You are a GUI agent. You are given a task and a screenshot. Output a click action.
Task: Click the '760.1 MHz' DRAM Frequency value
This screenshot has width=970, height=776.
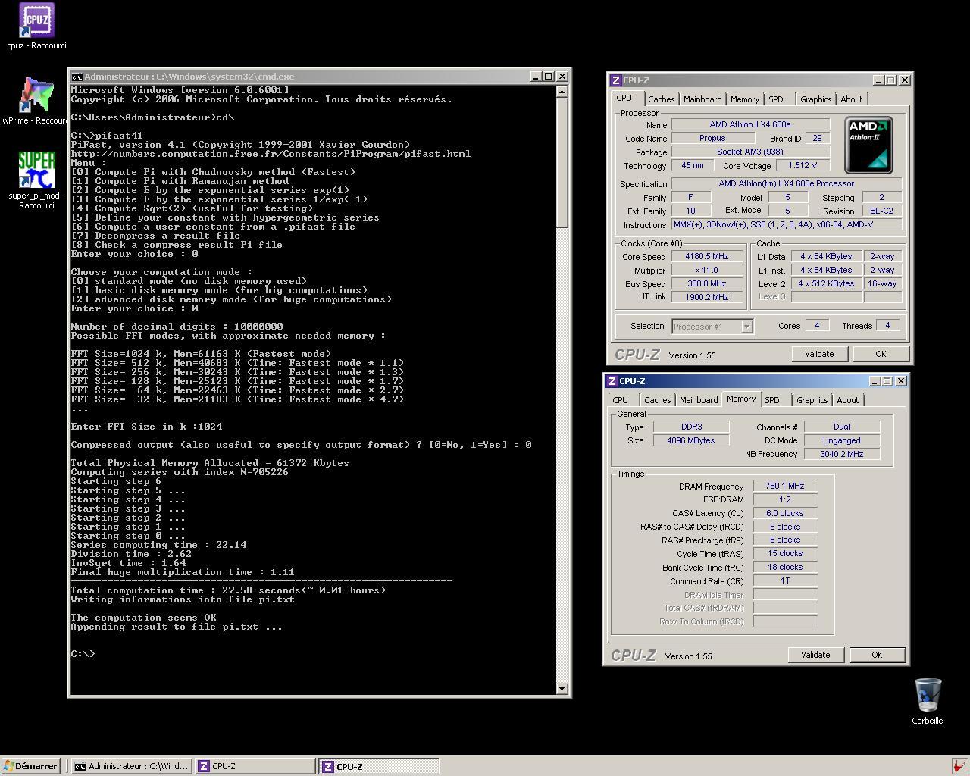click(x=785, y=487)
